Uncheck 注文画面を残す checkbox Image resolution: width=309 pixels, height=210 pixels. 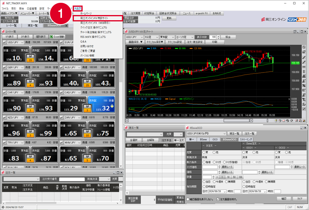coord(218,199)
